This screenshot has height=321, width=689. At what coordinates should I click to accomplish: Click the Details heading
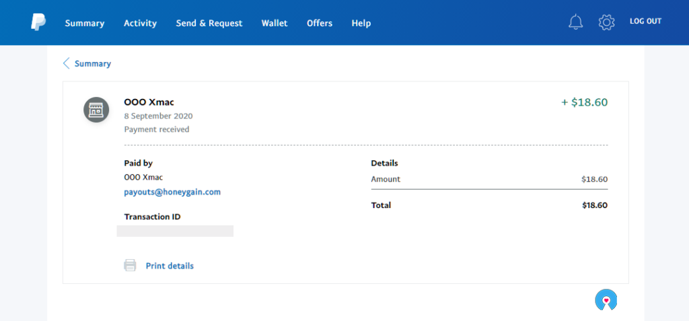click(x=384, y=163)
